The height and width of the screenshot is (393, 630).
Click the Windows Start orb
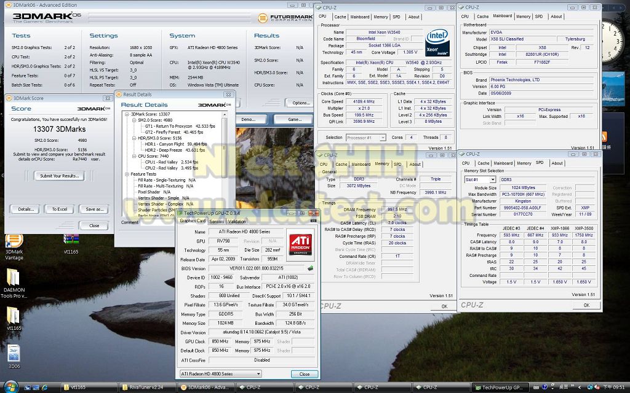[x=10, y=386]
